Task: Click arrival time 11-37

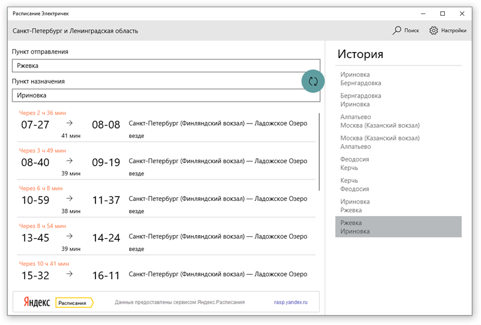Action: pyautogui.click(x=106, y=200)
